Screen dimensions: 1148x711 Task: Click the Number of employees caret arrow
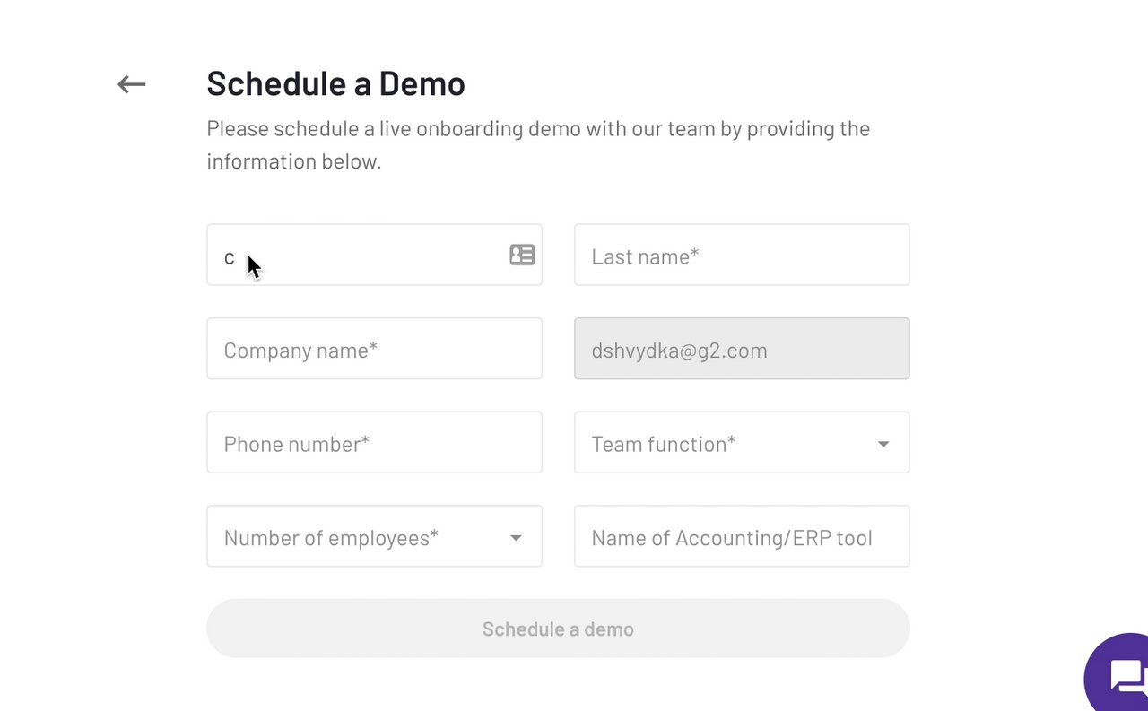[516, 538]
